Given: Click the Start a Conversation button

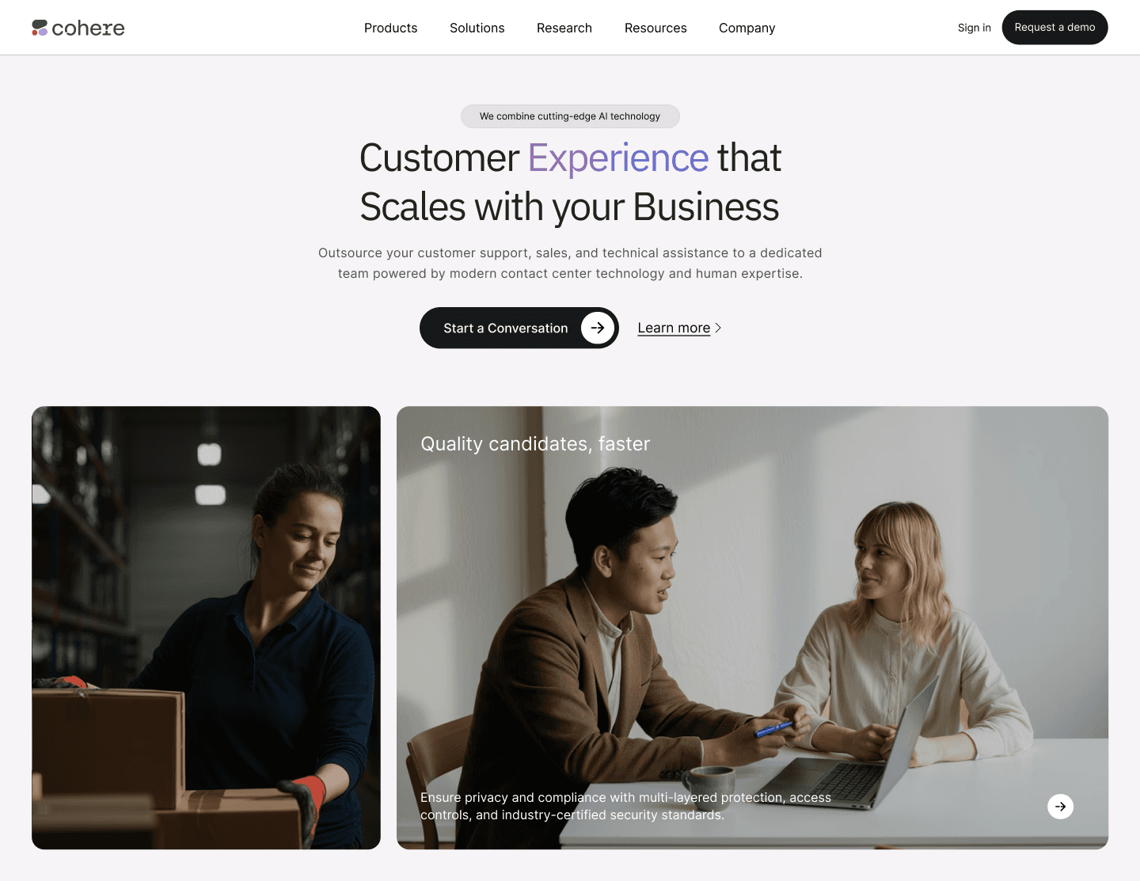Looking at the screenshot, I should [519, 328].
